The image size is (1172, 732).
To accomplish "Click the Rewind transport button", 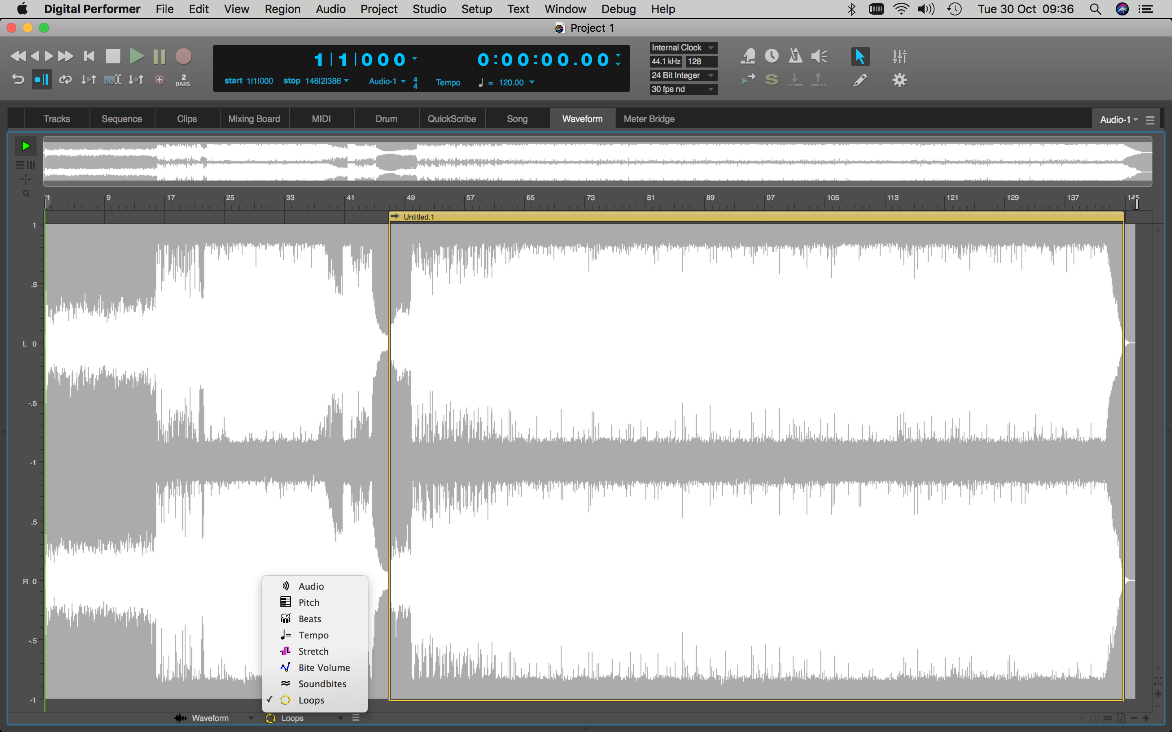I will (x=18, y=57).
